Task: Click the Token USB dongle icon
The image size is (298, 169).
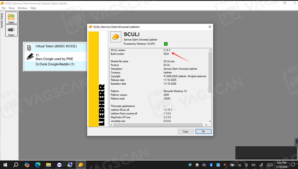Action: coord(11,30)
